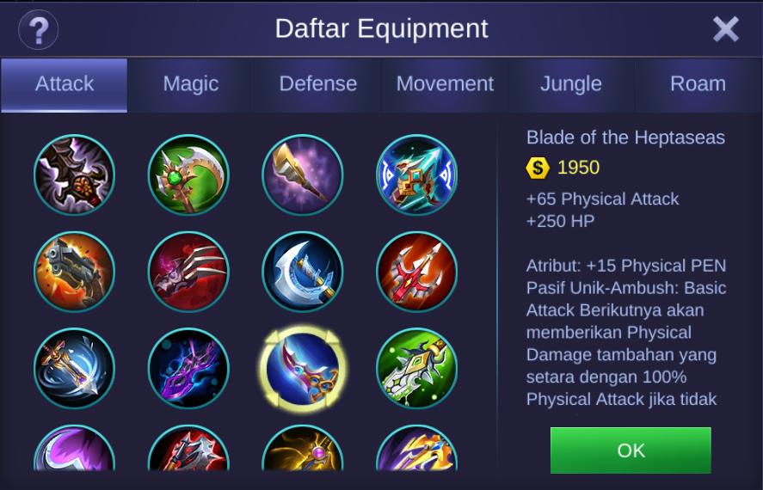Select the red trident spear item
Screen dimensions: 763x490
(x=416, y=272)
